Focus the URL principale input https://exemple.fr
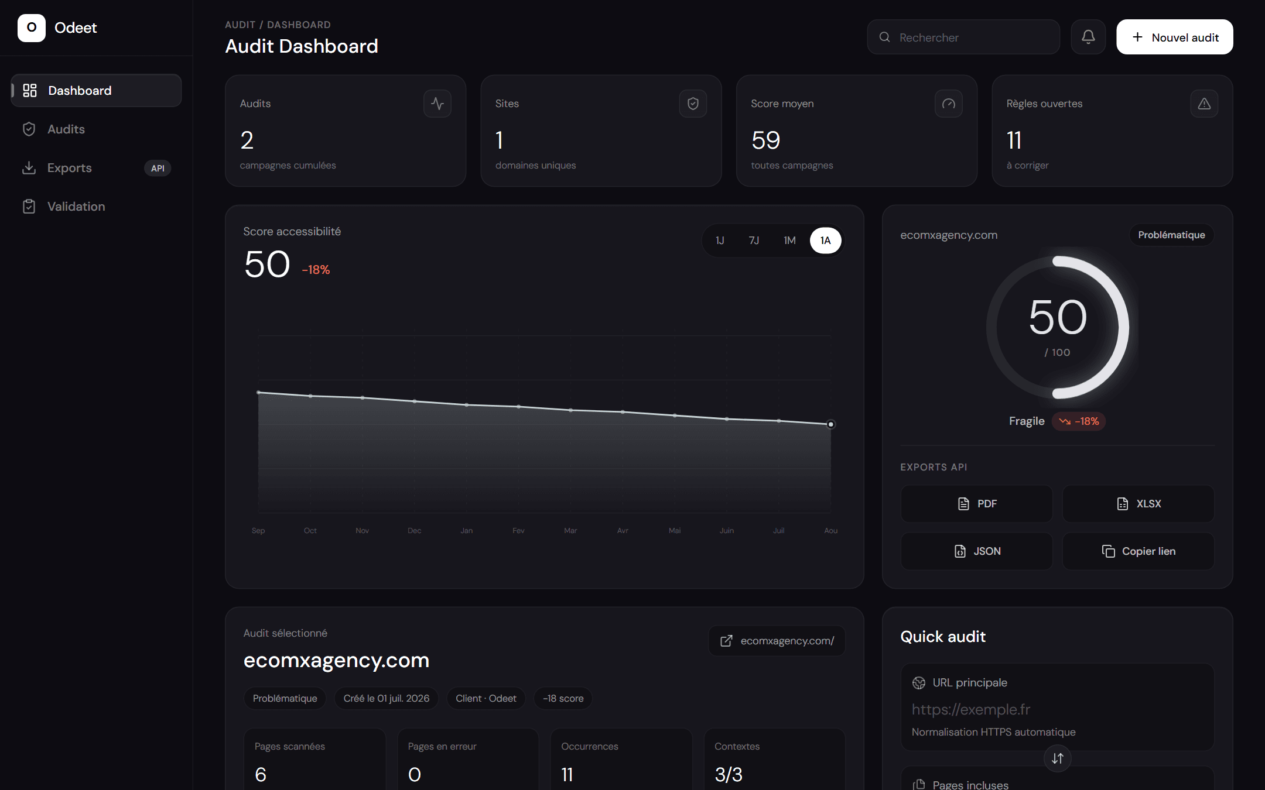This screenshot has width=1265, height=790. coord(1057,710)
